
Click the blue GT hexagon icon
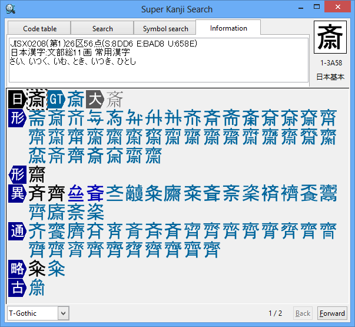[57, 99]
